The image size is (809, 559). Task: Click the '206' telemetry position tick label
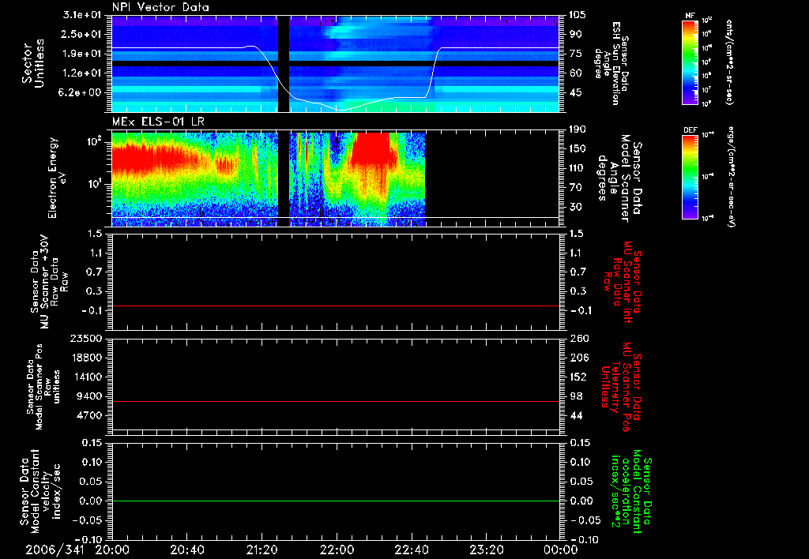(578, 358)
